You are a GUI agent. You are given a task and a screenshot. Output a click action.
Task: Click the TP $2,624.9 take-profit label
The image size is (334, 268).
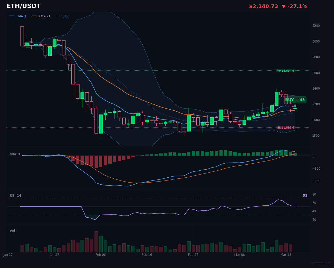click(286, 70)
